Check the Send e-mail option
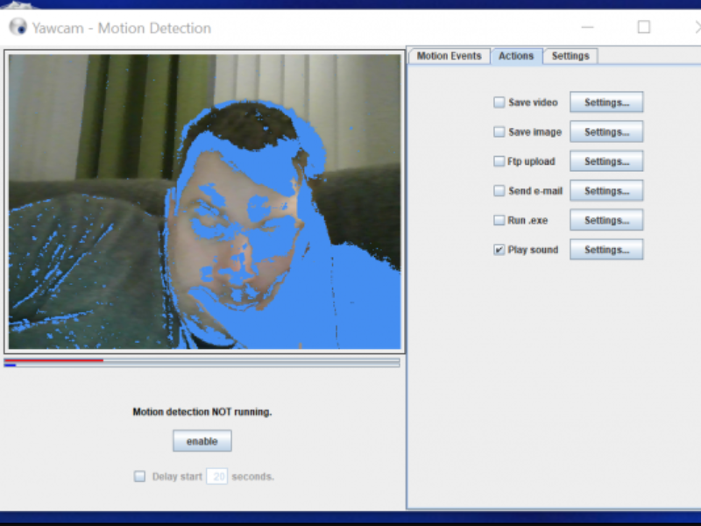Image resolution: width=701 pixels, height=526 pixels. point(499,190)
